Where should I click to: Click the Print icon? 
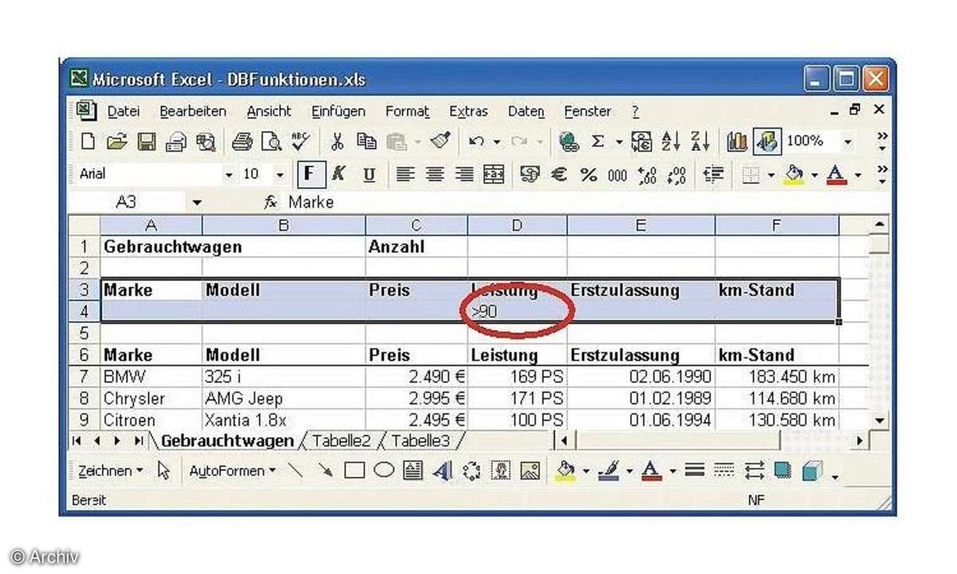pos(242,142)
